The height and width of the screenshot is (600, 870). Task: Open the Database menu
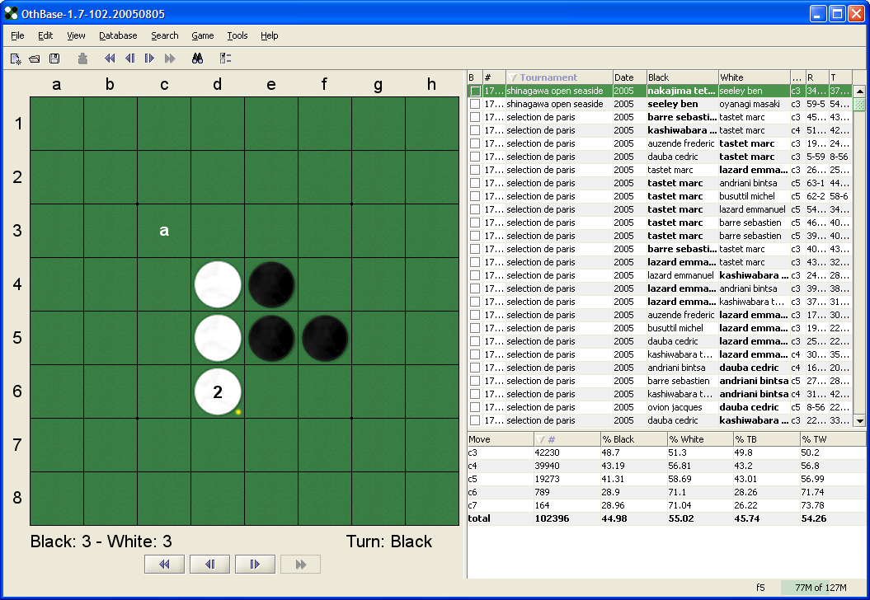tap(118, 35)
